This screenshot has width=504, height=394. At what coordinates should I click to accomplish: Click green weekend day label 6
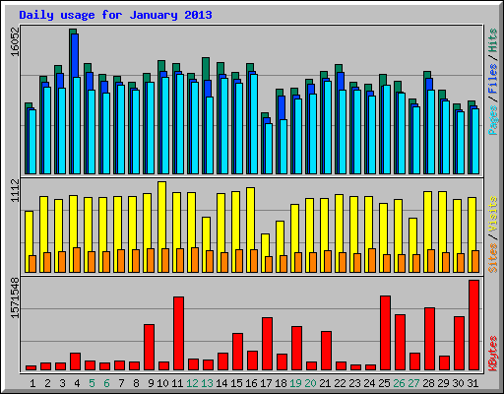click(106, 383)
